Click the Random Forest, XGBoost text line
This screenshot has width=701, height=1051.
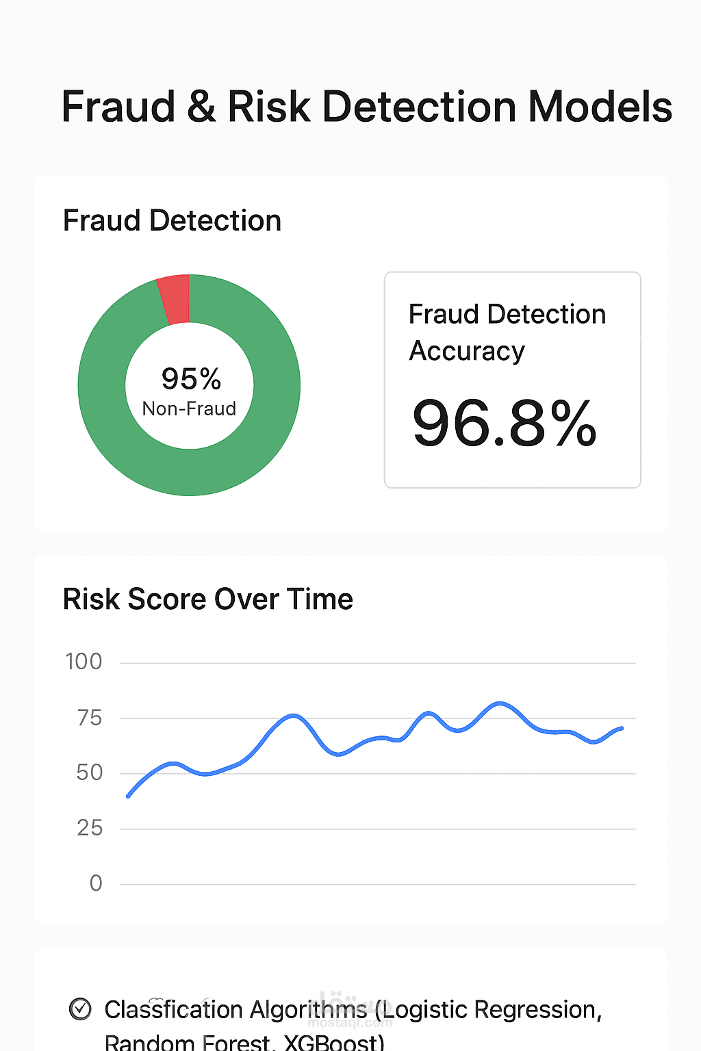click(x=244, y=1041)
